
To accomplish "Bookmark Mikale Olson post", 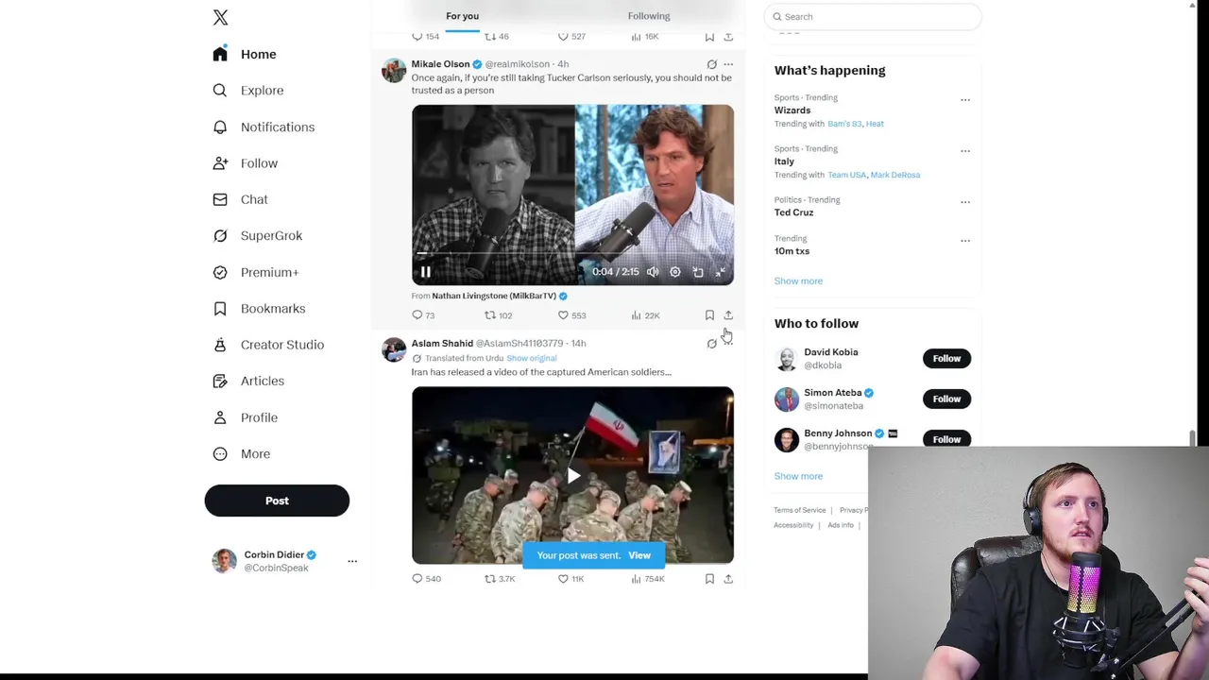I will 709,315.
